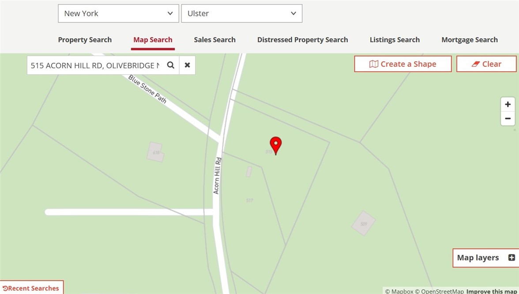
Task: Open Distressed Property Search tab
Action: tap(303, 40)
